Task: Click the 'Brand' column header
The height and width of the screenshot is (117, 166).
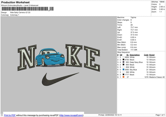Action: pyautogui.click(x=152, y=55)
